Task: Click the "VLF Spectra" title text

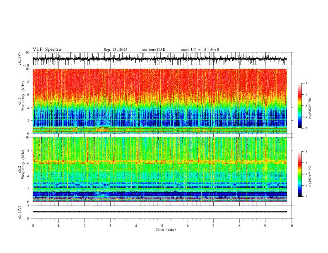Action: 47,50
